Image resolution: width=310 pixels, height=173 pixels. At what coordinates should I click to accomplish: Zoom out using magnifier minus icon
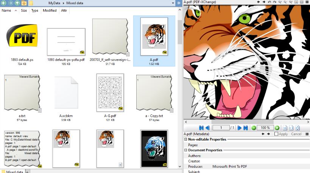[x=285, y=2]
